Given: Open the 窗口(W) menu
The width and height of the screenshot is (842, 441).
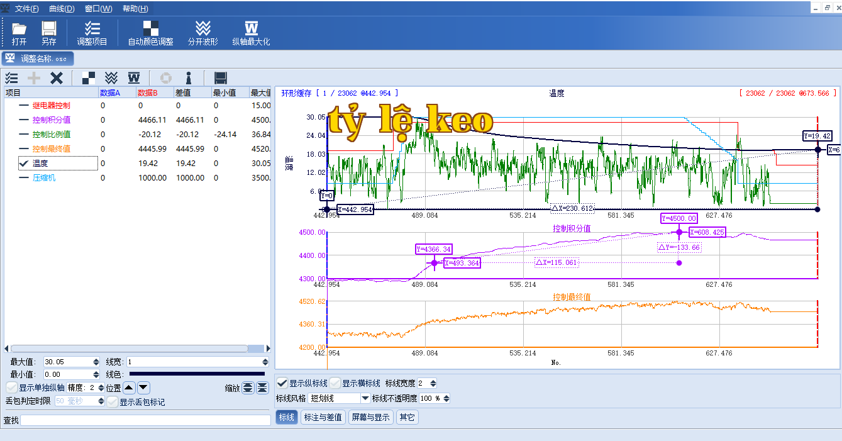Looking at the screenshot, I should 98,9.
